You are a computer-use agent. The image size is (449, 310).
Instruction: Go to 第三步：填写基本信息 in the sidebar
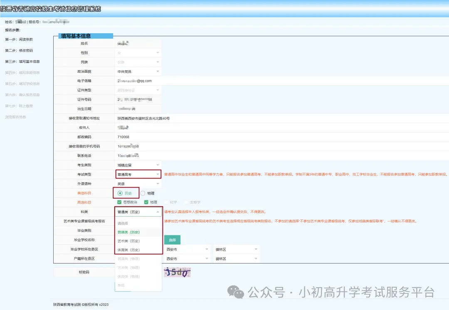tap(22, 61)
